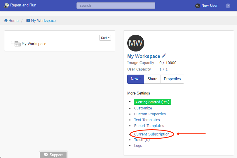Click the Support button
The height and width of the screenshot is (158, 237).
click(53, 155)
